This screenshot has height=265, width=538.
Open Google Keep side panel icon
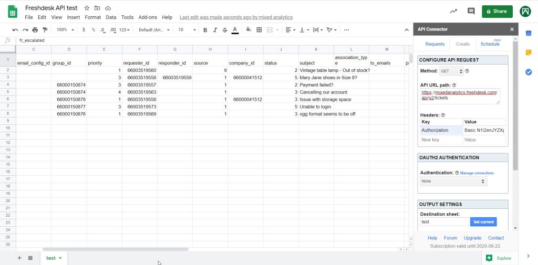pos(529,52)
